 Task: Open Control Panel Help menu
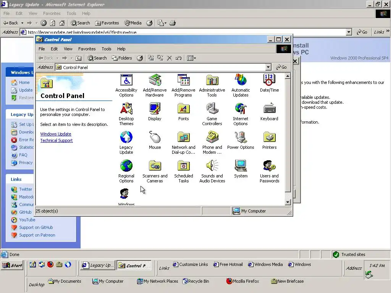click(121, 49)
